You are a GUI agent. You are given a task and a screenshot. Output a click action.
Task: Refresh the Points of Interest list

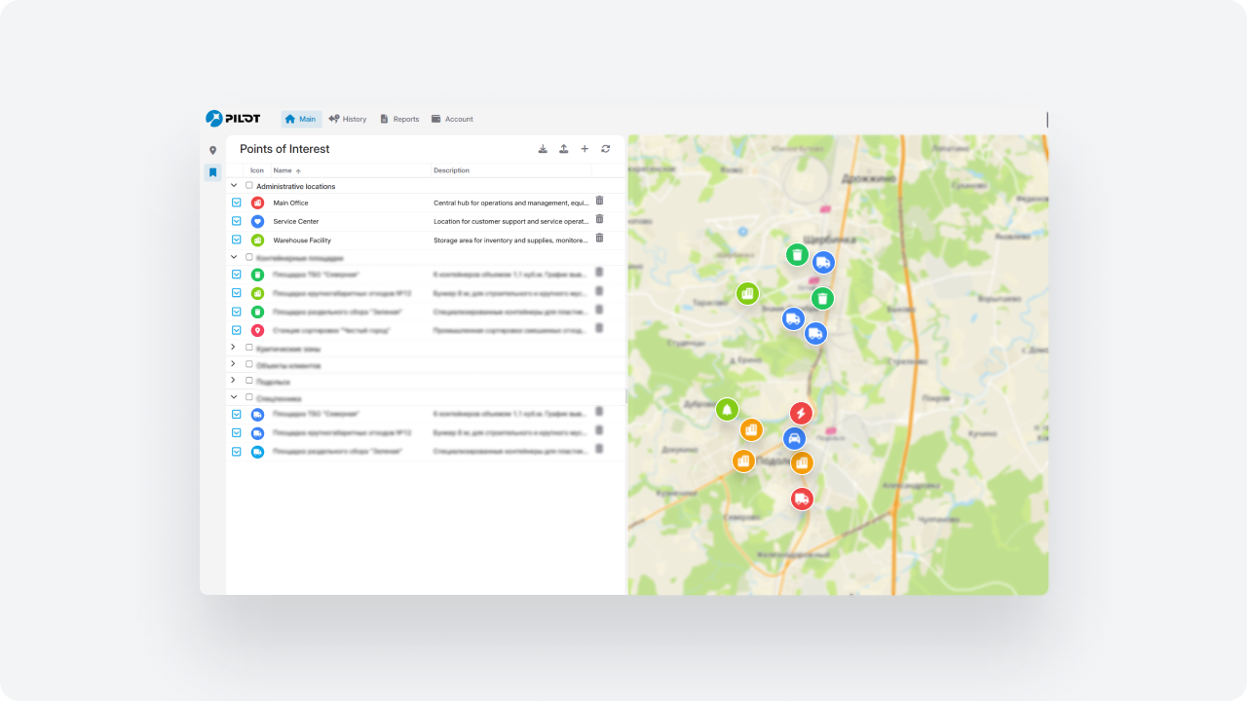(x=605, y=149)
